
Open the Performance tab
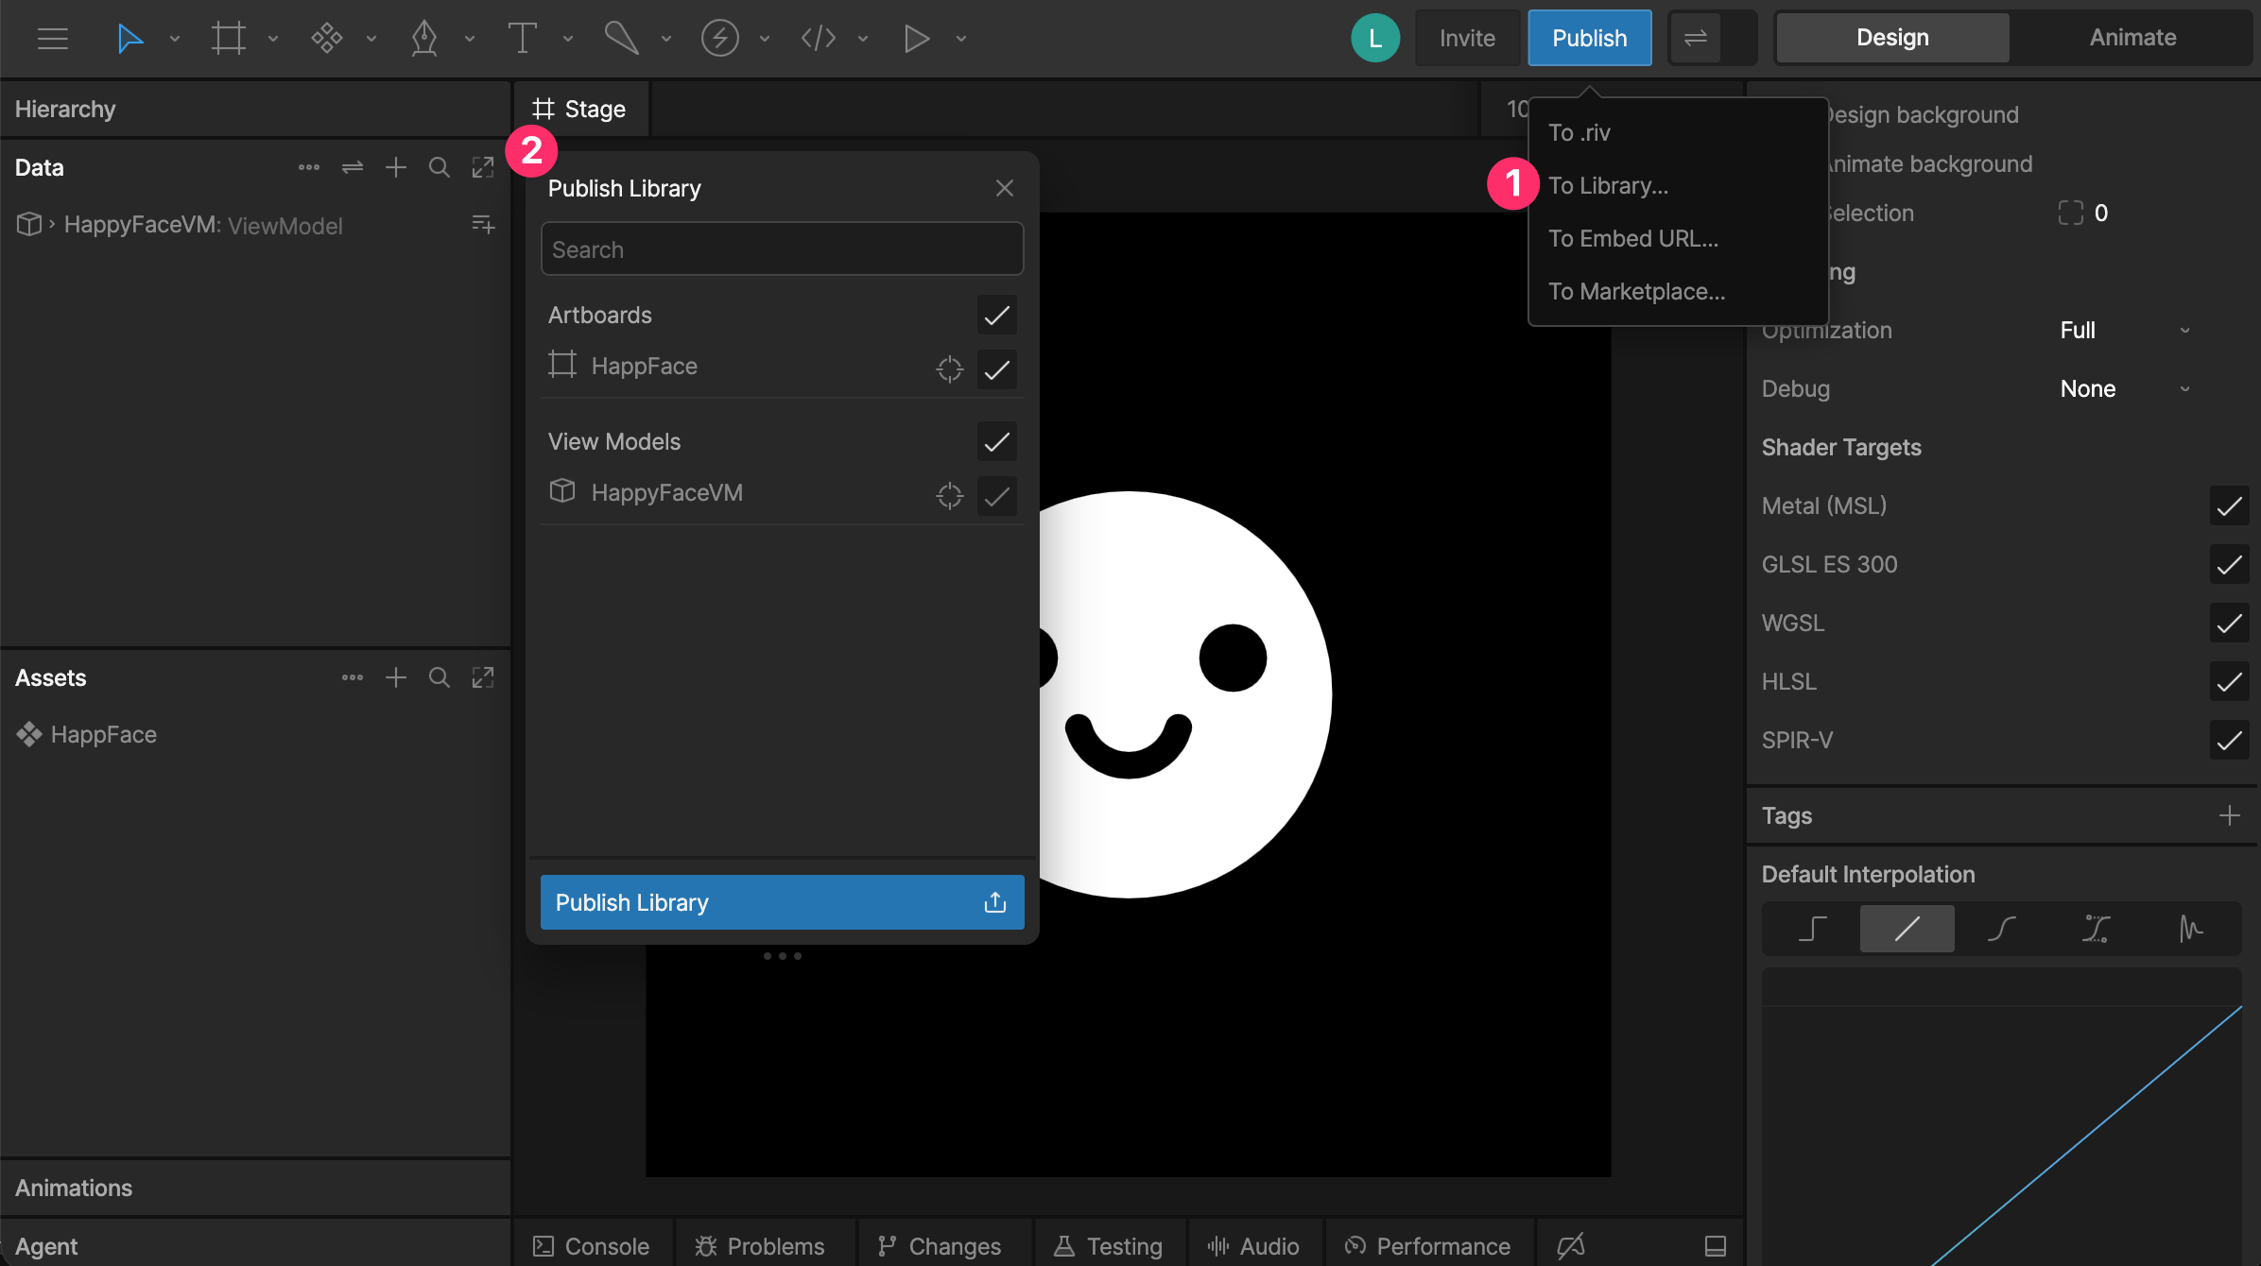coord(1427,1246)
